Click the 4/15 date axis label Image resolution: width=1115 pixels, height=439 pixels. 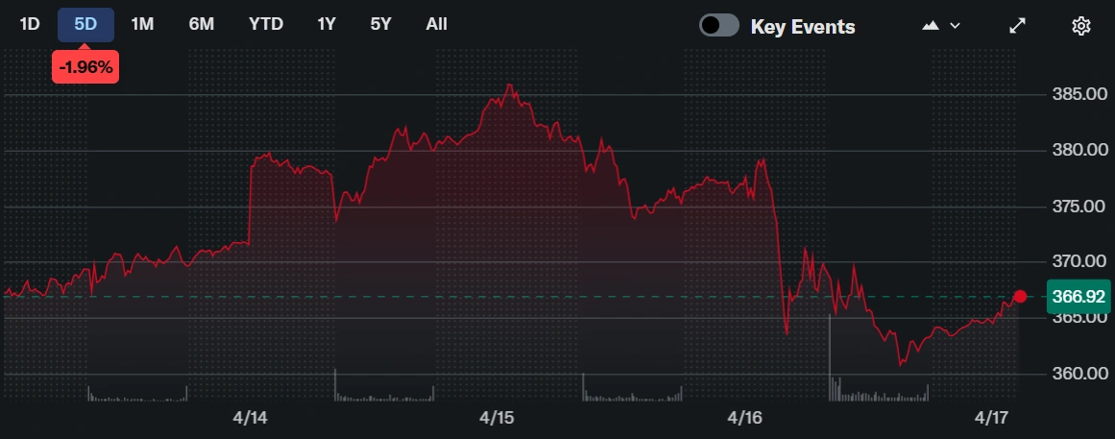click(x=497, y=418)
